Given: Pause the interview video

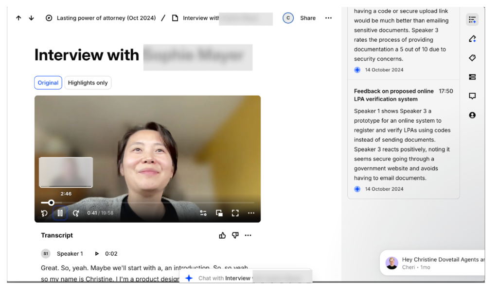Looking at the screenshot, I should tap(60, 213).
